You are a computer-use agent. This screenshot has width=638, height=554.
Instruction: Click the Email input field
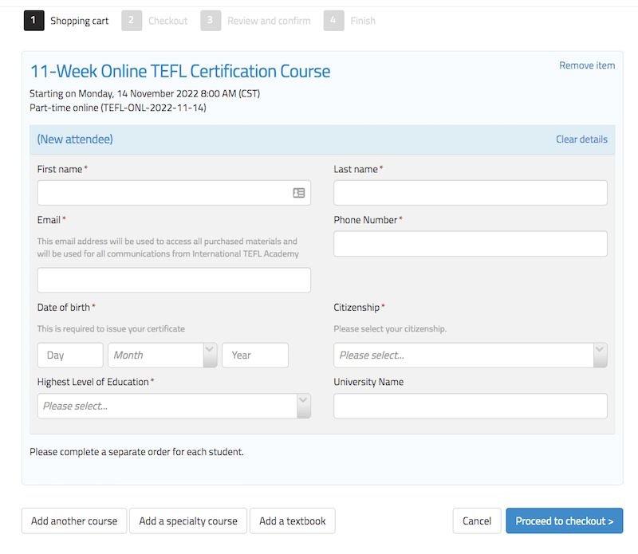pyautogui.click(x=173, y=280)
